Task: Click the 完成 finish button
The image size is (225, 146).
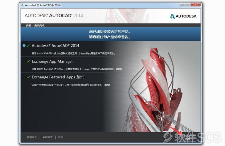Action: click(x=187, y=138)
